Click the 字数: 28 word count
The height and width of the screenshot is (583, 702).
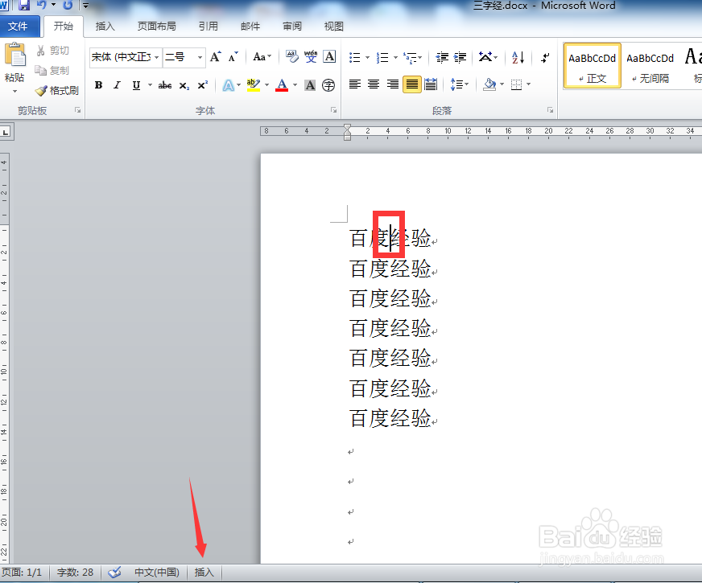pyautogui.click(x=75, y=573)
